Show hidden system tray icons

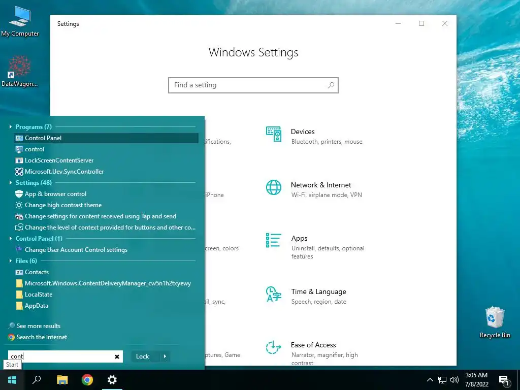click(430, 380)
